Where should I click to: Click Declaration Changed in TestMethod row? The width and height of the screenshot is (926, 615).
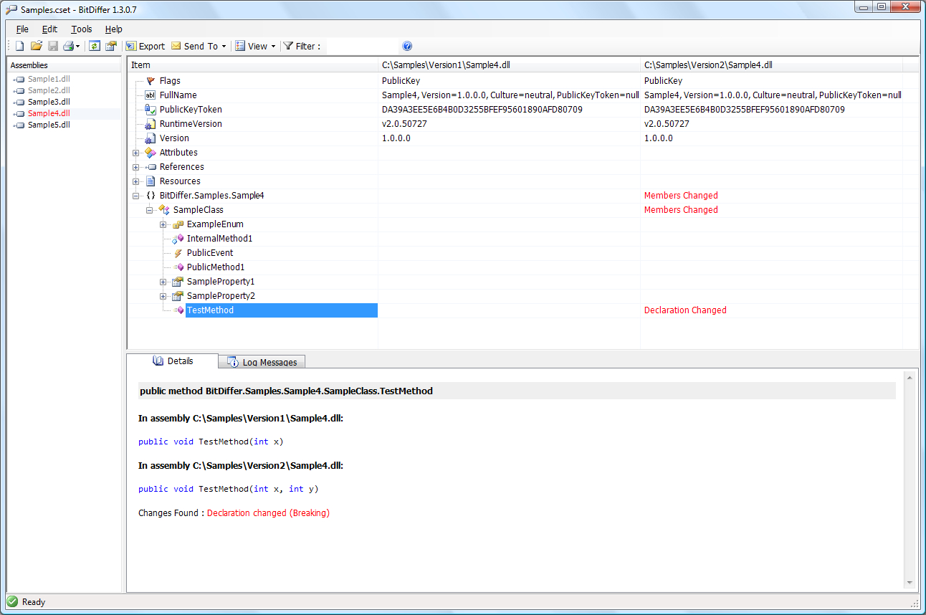click(685, 310)
